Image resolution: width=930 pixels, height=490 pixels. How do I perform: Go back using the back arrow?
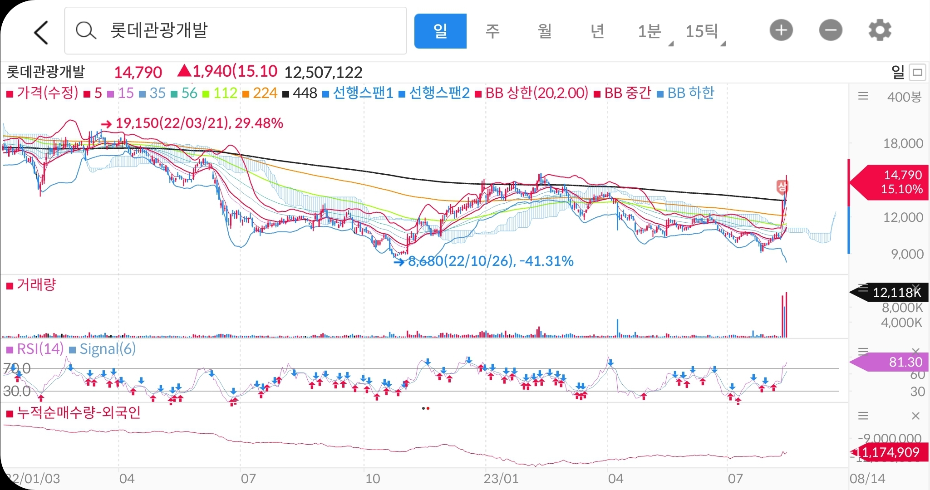41,32
